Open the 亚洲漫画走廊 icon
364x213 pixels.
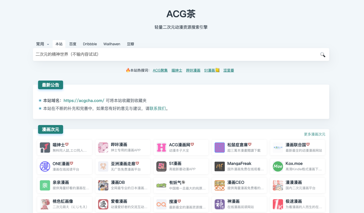coord(103,166)
